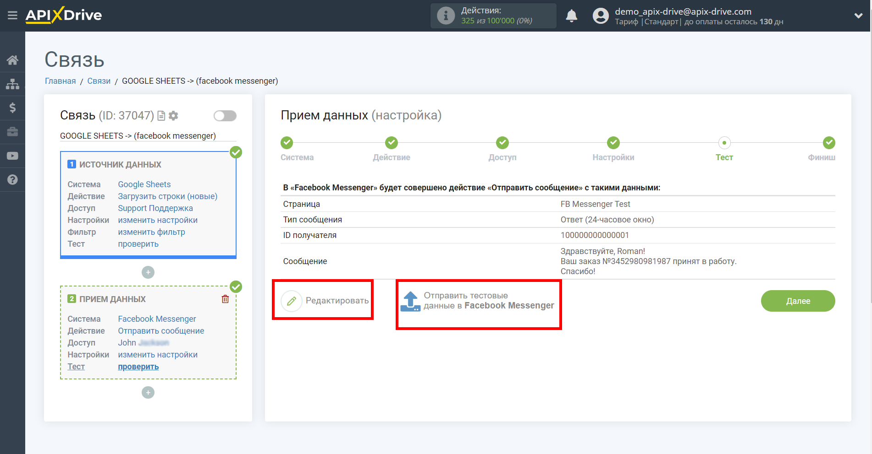Click the account email demo_apix-drive@apix-drive.com

tap(683, 11)
